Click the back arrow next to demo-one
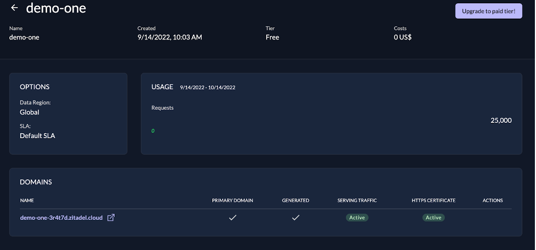The height and width of the screenshot is (250, 536). [x=14, y=8]
